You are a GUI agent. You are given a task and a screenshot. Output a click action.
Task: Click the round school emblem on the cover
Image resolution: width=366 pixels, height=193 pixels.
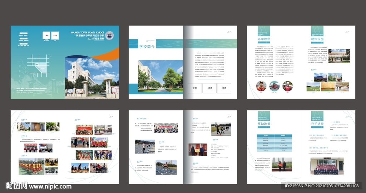109,36
